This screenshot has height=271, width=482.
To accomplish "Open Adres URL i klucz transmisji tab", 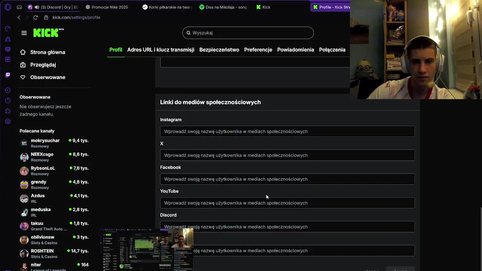I will (x=161, y=50).
